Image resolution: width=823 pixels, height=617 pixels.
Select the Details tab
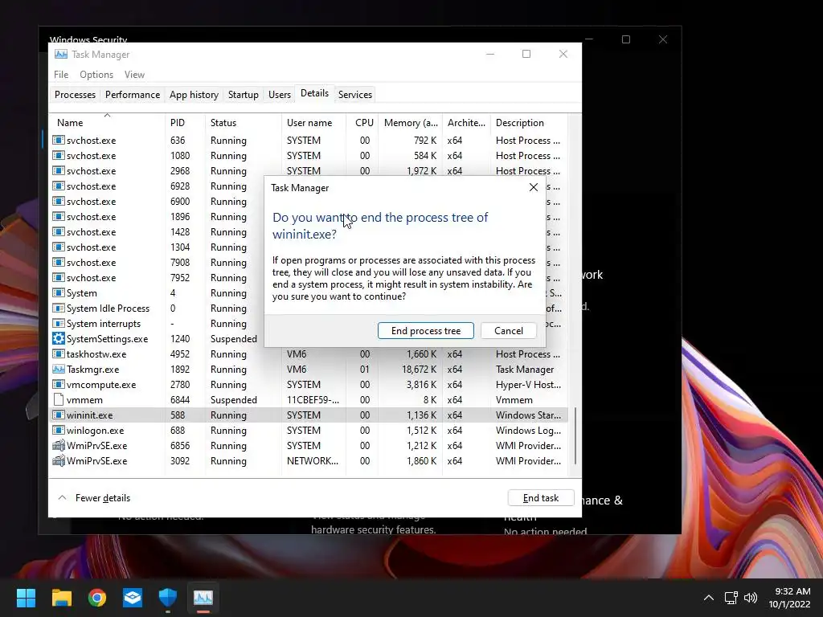click(x=314, y=93)
